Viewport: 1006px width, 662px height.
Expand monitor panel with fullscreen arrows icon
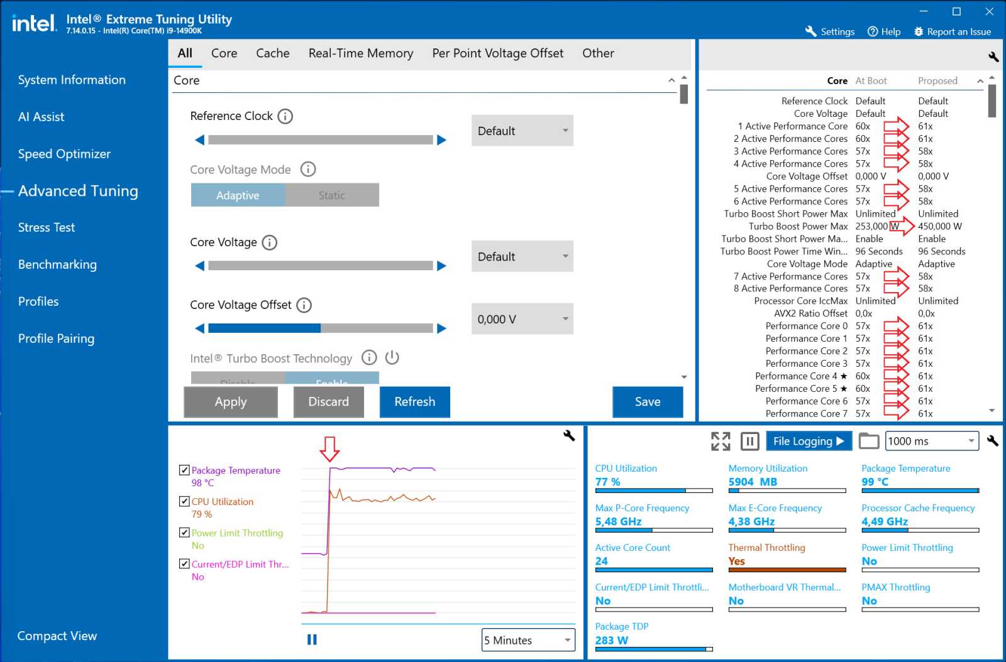point(721,441)
